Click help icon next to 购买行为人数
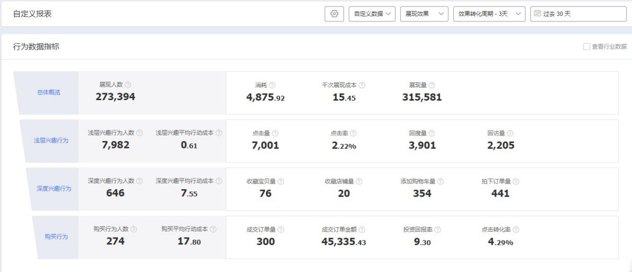632x272 pixels. pyautogui.click(x=134, y=229)
